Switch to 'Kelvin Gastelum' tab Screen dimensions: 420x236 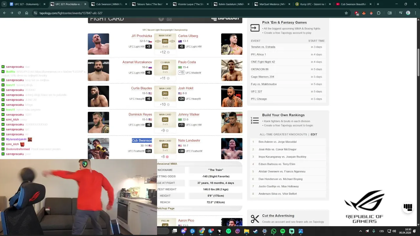pyautogui.click(x=231, y=4)
